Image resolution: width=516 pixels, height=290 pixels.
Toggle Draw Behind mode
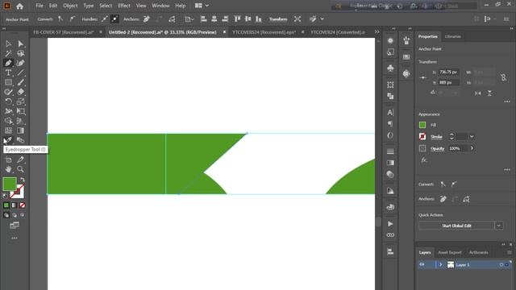point(15,215)
